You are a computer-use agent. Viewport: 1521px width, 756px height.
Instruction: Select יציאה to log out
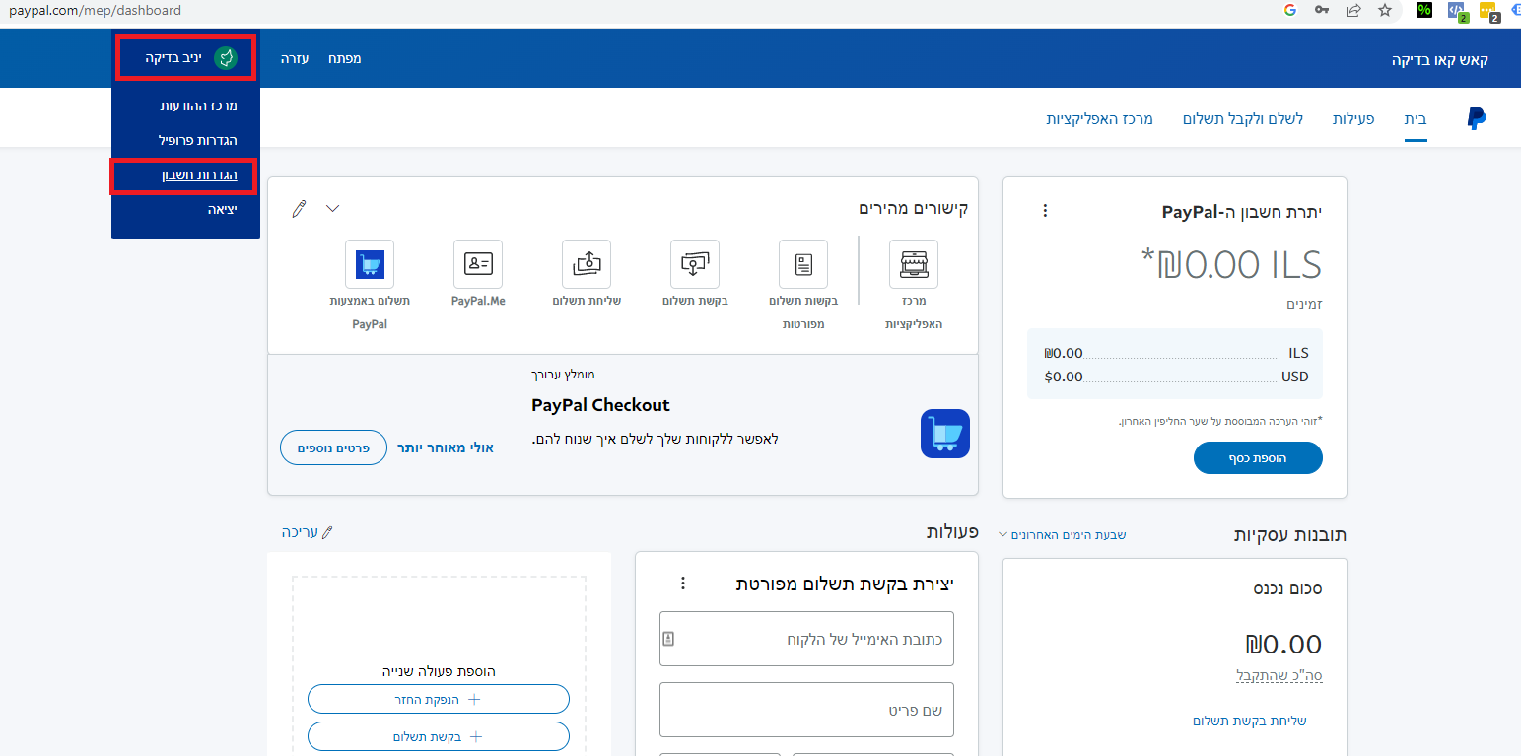click(x=222, y=210)
